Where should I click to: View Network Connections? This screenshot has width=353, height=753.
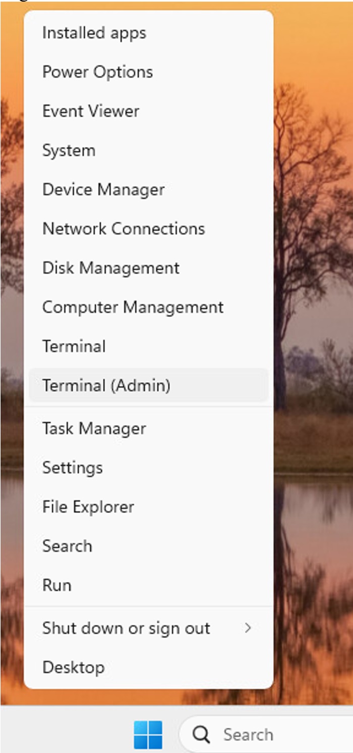[x=124, y=228]
